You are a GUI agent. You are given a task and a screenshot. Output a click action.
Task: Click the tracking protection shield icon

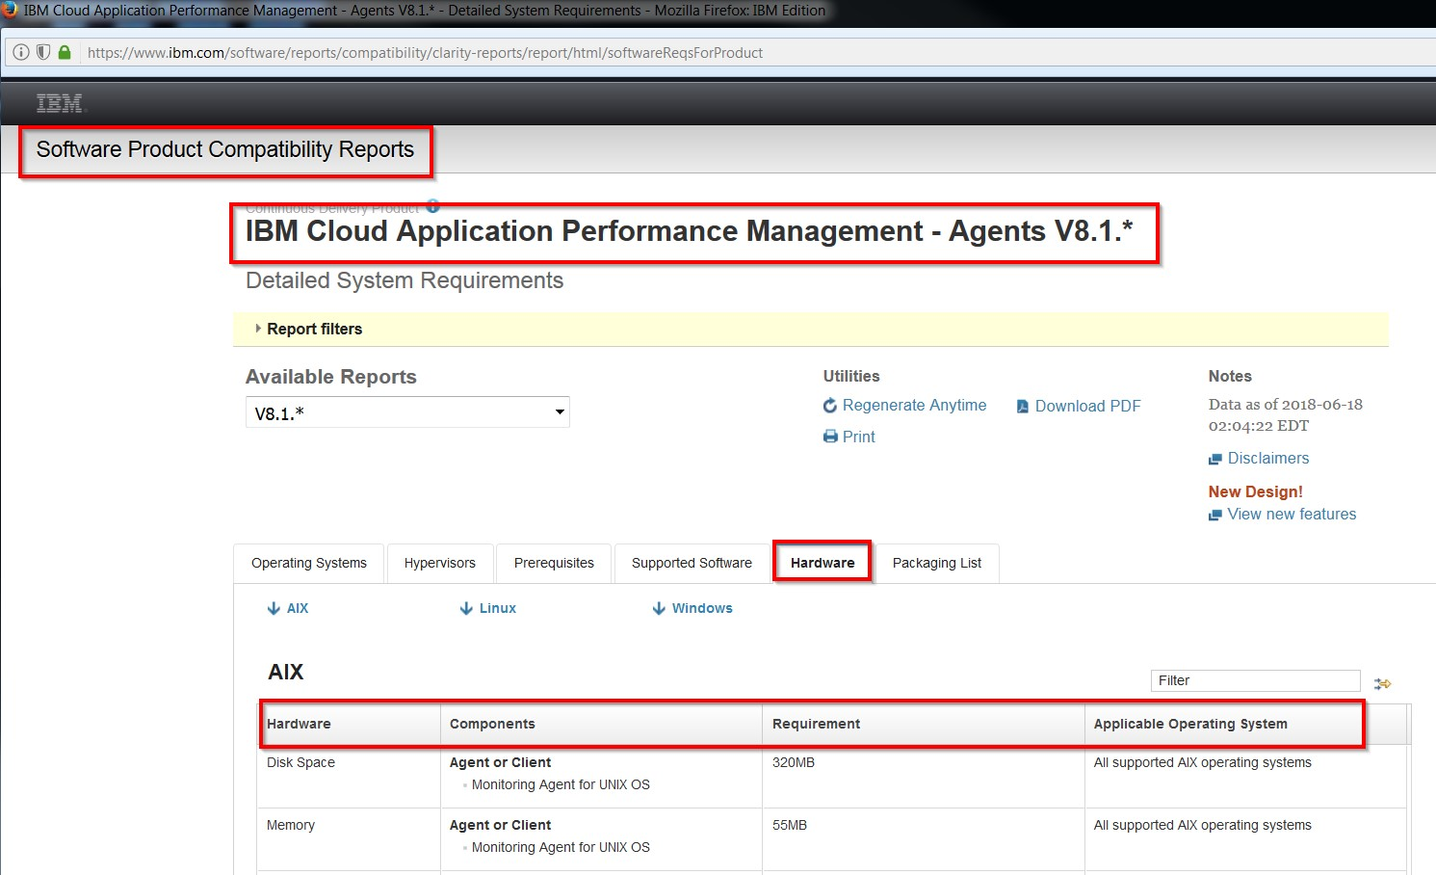[x=42, y=52]
